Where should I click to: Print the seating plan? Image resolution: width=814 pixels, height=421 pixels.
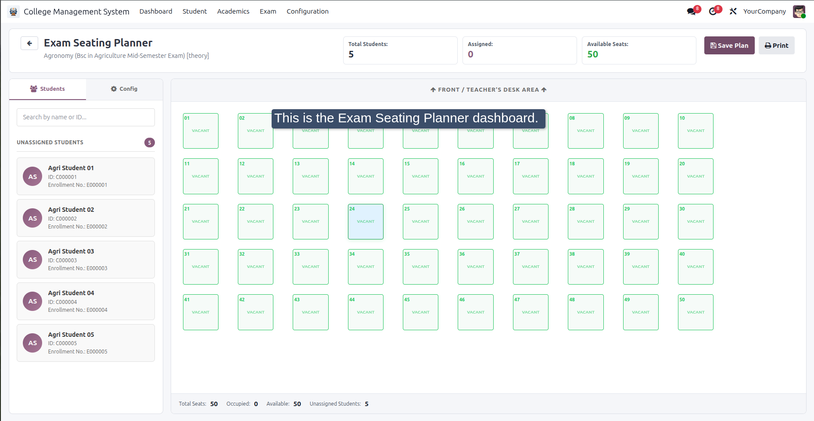pos(777,46)
